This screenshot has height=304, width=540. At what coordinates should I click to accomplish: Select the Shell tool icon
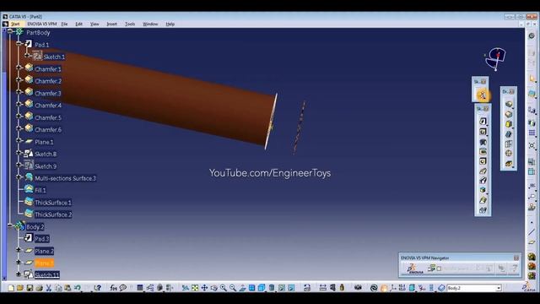[x=509, y=134]
